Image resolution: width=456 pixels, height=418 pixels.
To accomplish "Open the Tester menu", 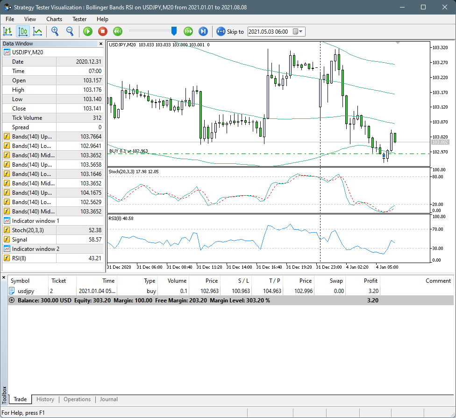I will pyautogui.click(x=79, y=19).
